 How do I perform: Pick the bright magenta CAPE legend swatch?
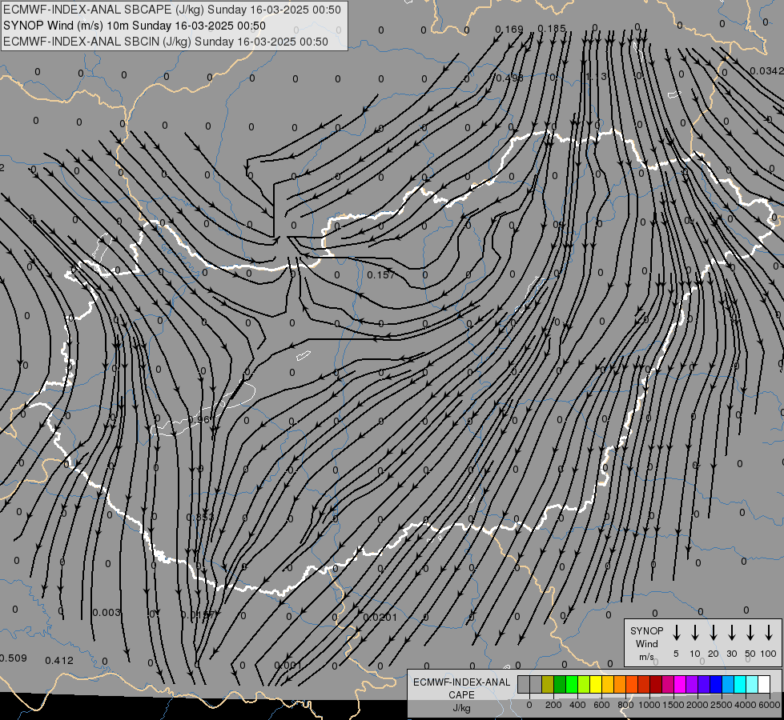coord(680,684)
